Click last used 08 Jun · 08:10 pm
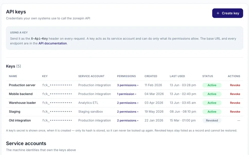Image resolution: width=249 pixels, height=155 pixels. (x=183, y=112)
